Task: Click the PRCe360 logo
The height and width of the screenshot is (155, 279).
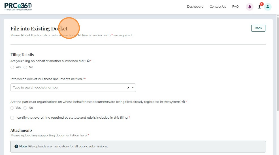Action: tap(18, 7)
